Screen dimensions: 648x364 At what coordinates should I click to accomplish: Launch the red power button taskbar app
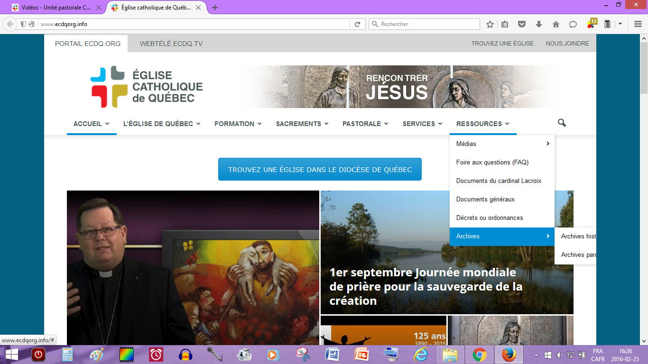(x=38, y=355)
